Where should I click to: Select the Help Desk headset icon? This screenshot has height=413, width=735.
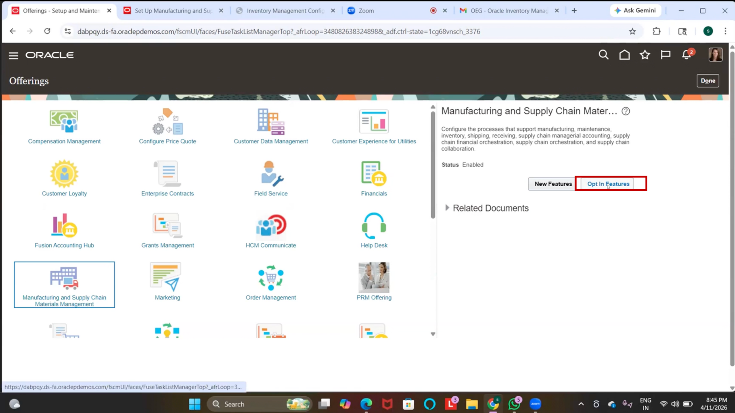pyautogui.click(x=374, y=225)
